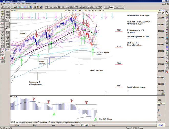Viewport: 169px width, 129px height.
Task: Click the Stochastic toolbar icon
Action: [88, 7]
